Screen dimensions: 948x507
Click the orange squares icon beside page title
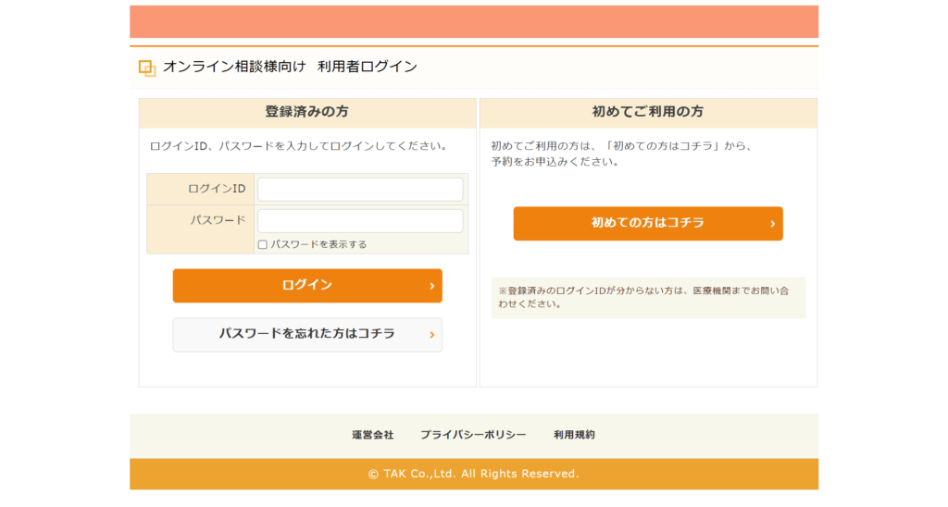point(146,68)
